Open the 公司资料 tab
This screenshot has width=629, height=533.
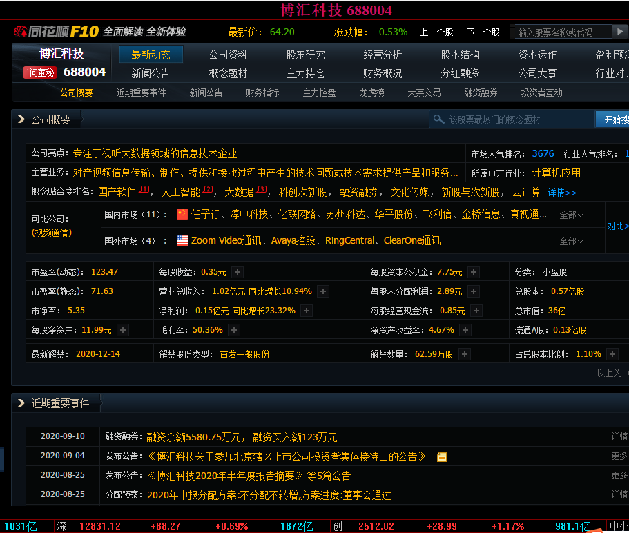[228, 55]
